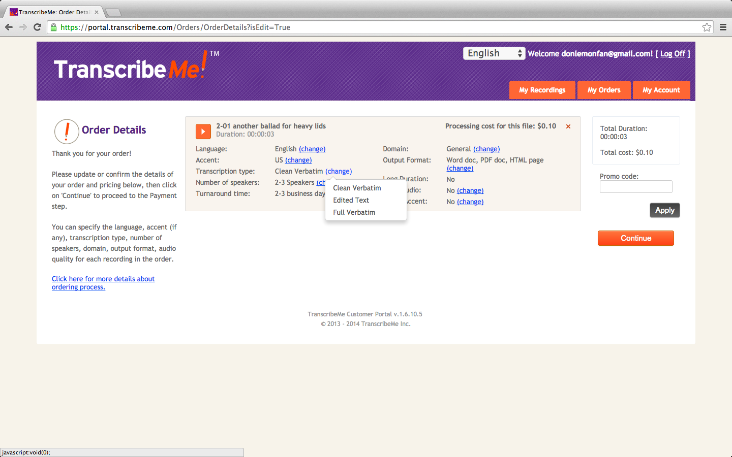732x457 pixels.
Task: Click the browser forward arrow
Action: [23, 27]
